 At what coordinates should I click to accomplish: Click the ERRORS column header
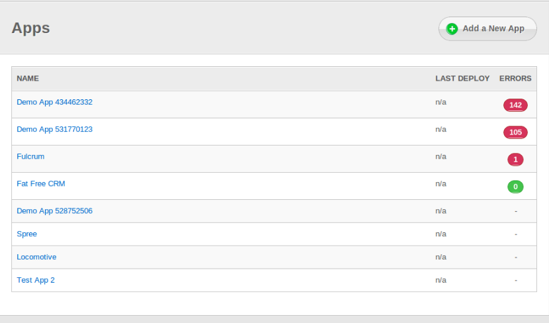(x=515, y=78)
